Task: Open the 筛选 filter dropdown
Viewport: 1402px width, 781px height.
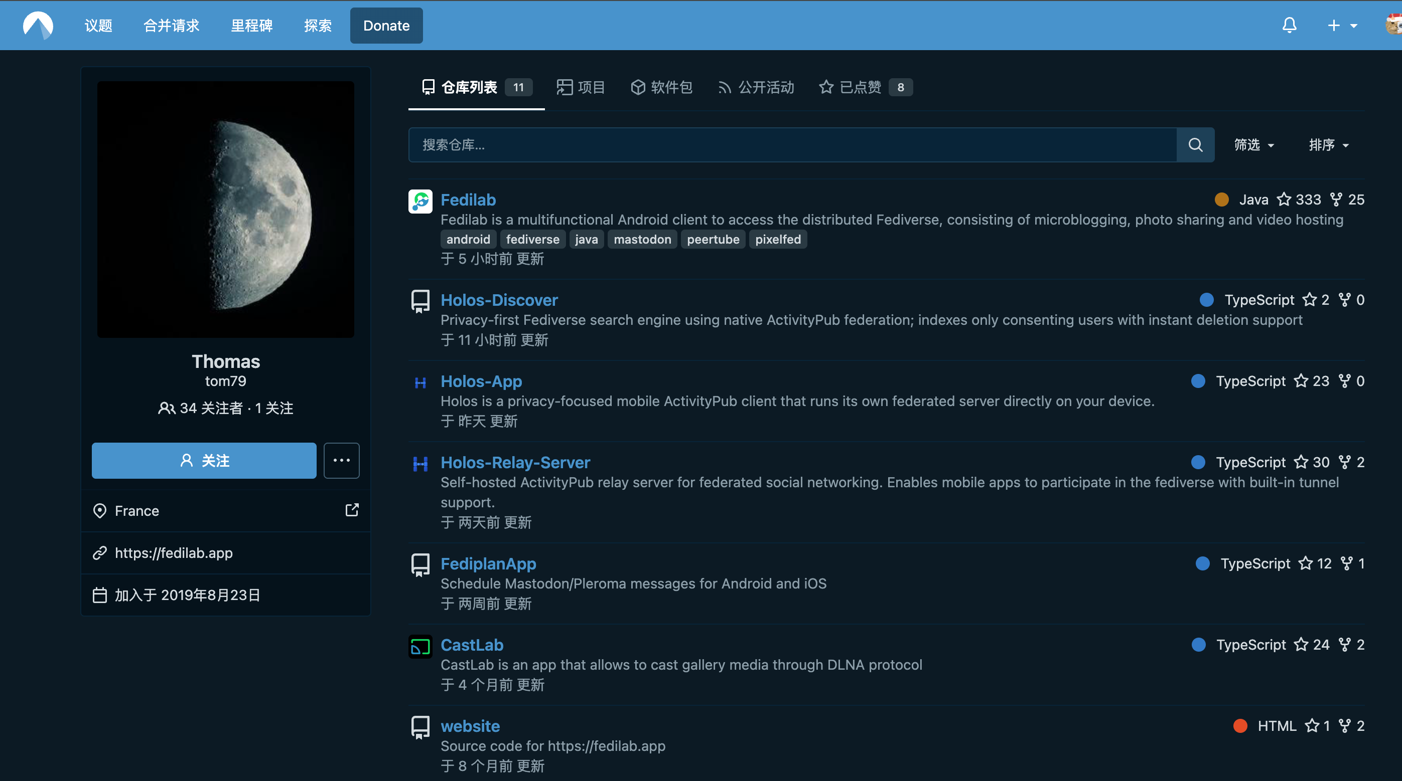Action: click(x=1253, y=145)
